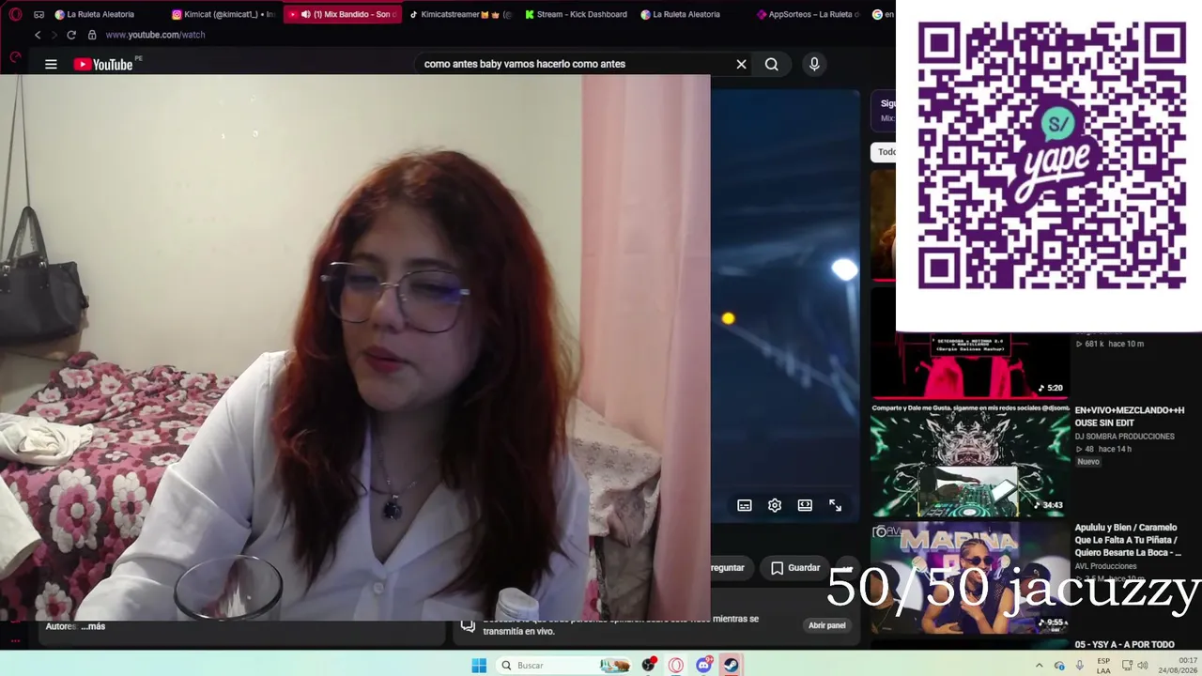The width and height of the screenshot is (1202, 676).
Task: Open the AppSorteos – La Ruleta tab
Action: coord(809,14)
